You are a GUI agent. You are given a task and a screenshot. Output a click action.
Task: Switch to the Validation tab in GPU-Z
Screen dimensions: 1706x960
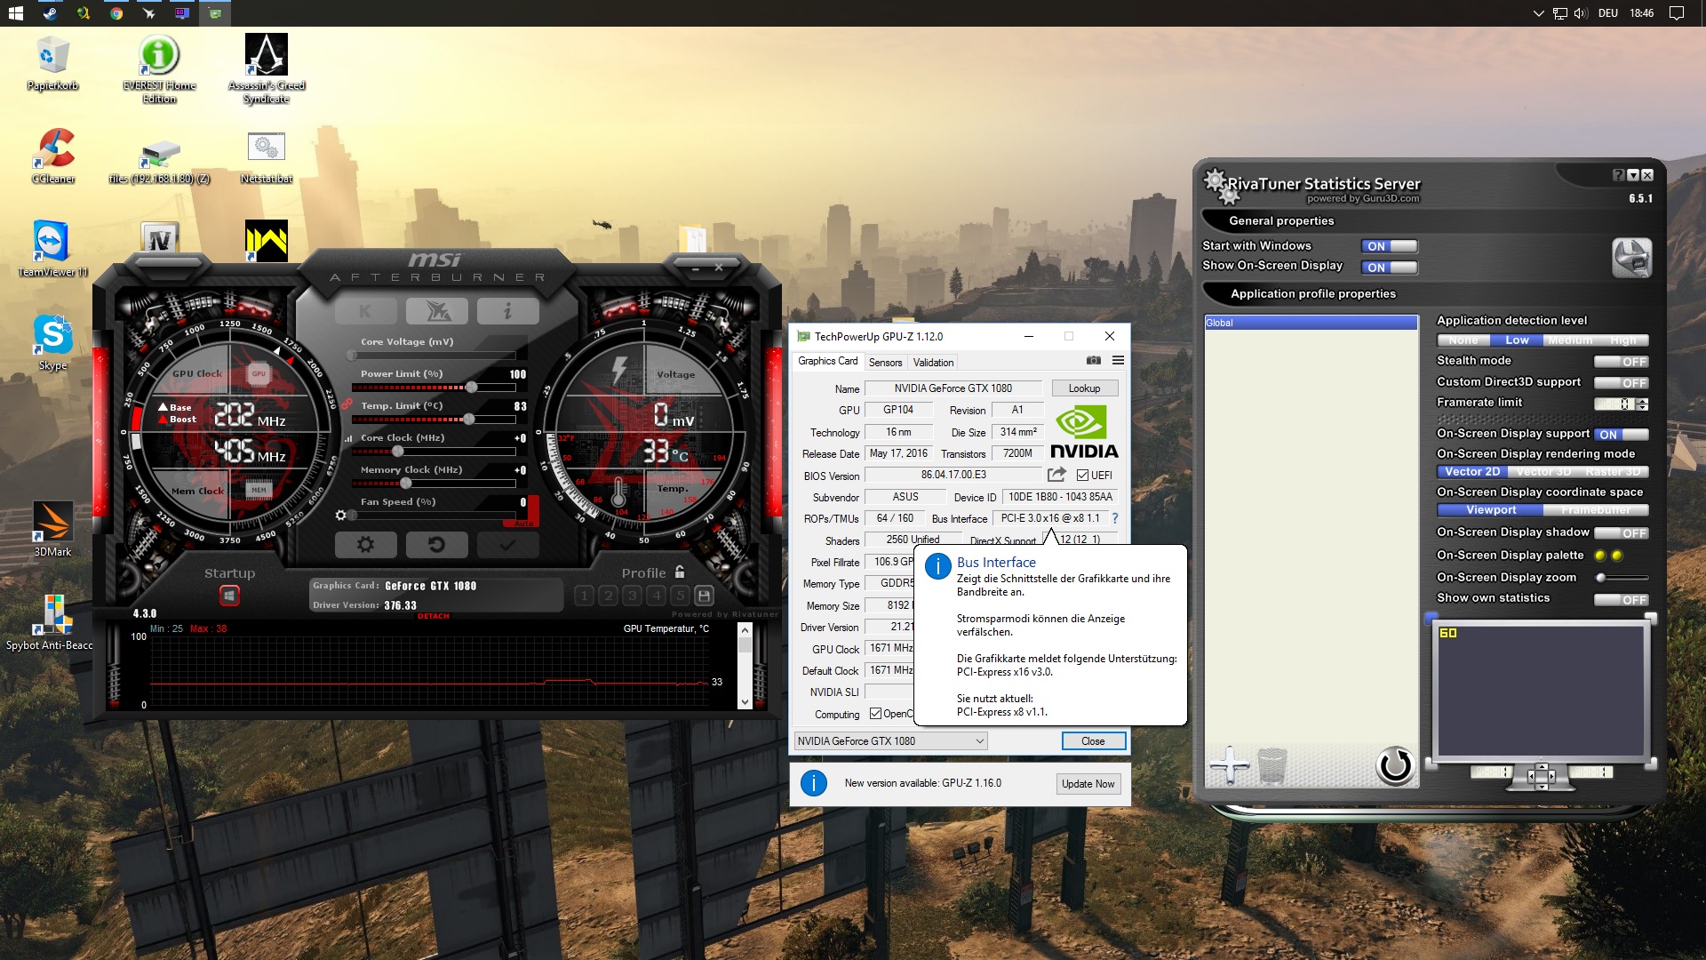click(933, 363)
